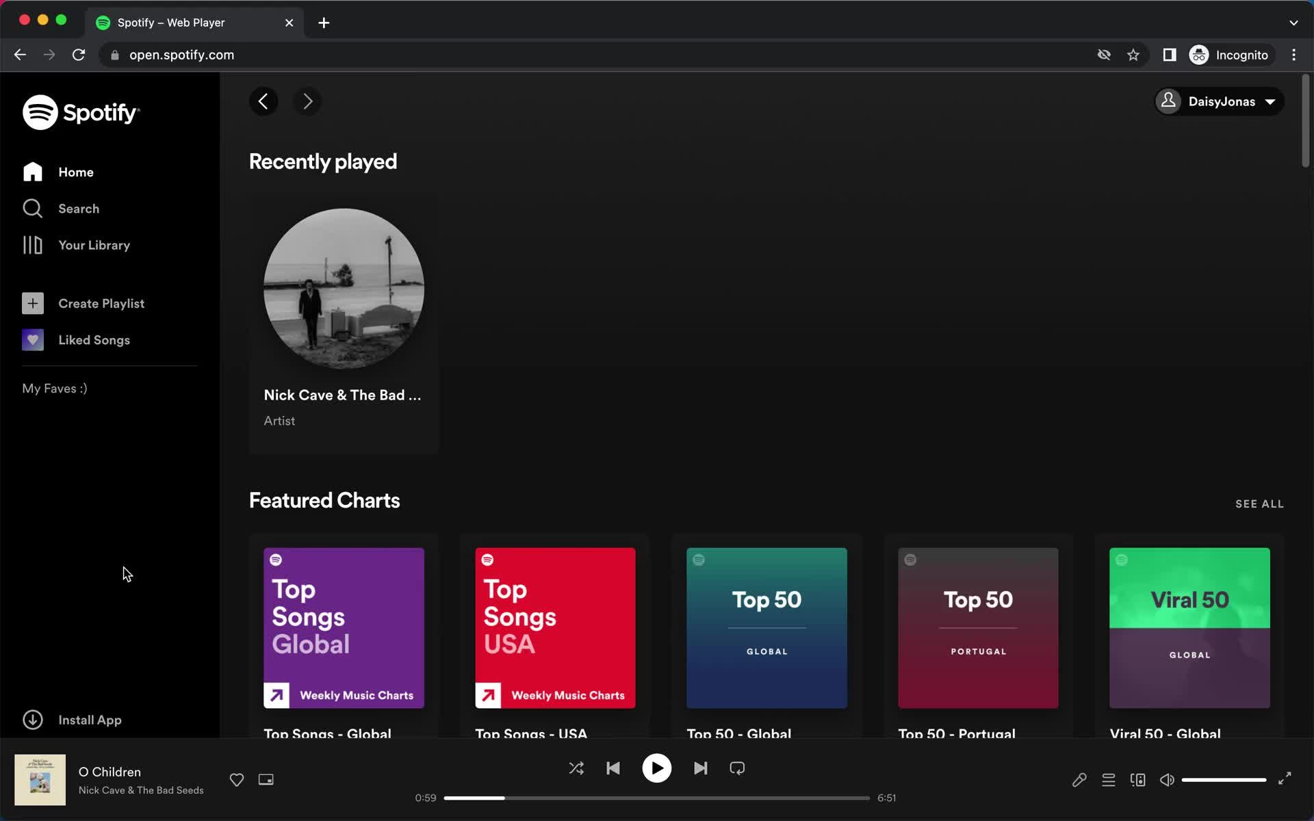Toggle shuffle playback
1314x821 pixels.
tap(576, 768)
